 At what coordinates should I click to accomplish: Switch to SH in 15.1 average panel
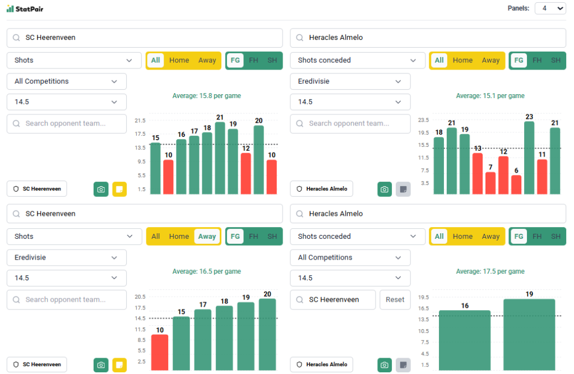pyautogui.click(x=556, y=61)
